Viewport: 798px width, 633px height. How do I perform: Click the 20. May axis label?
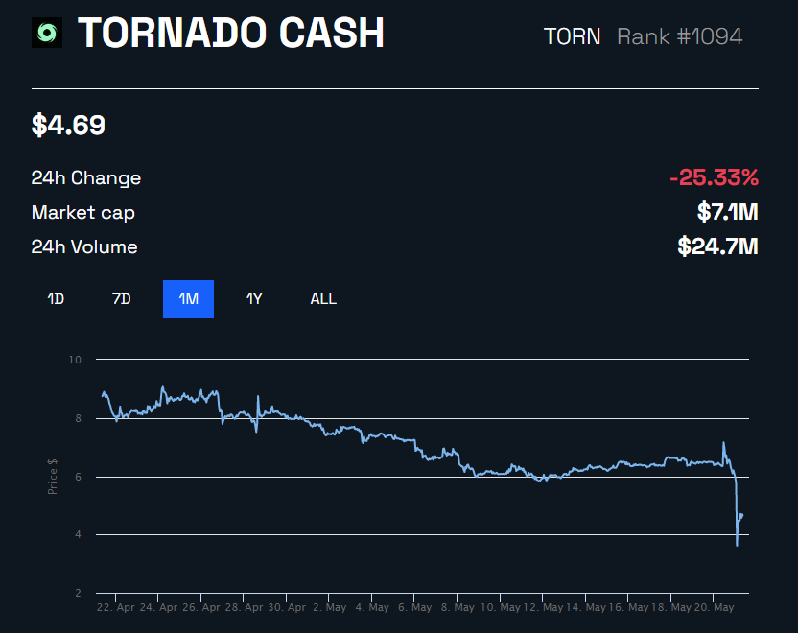(x=714, y=607)
